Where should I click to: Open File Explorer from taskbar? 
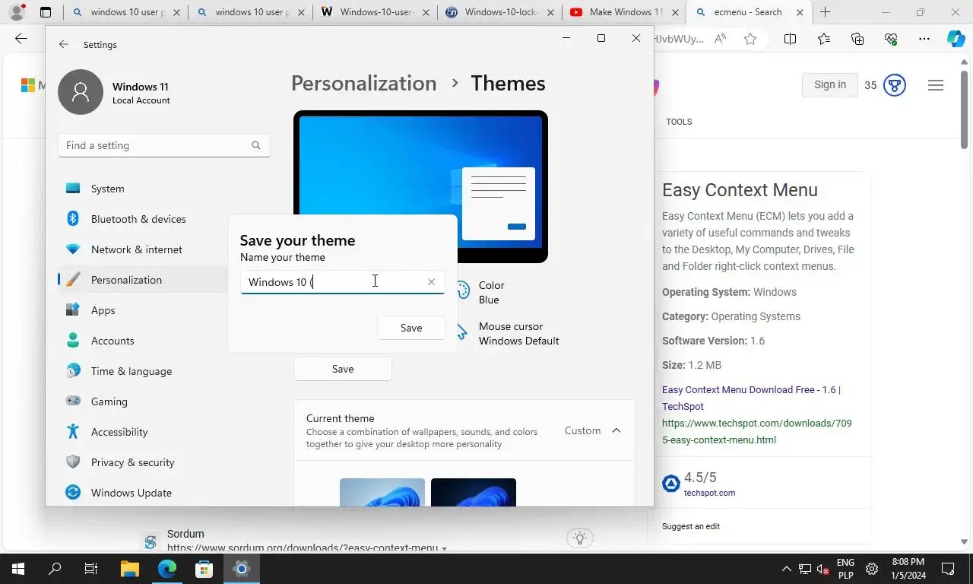coord(130,569)
